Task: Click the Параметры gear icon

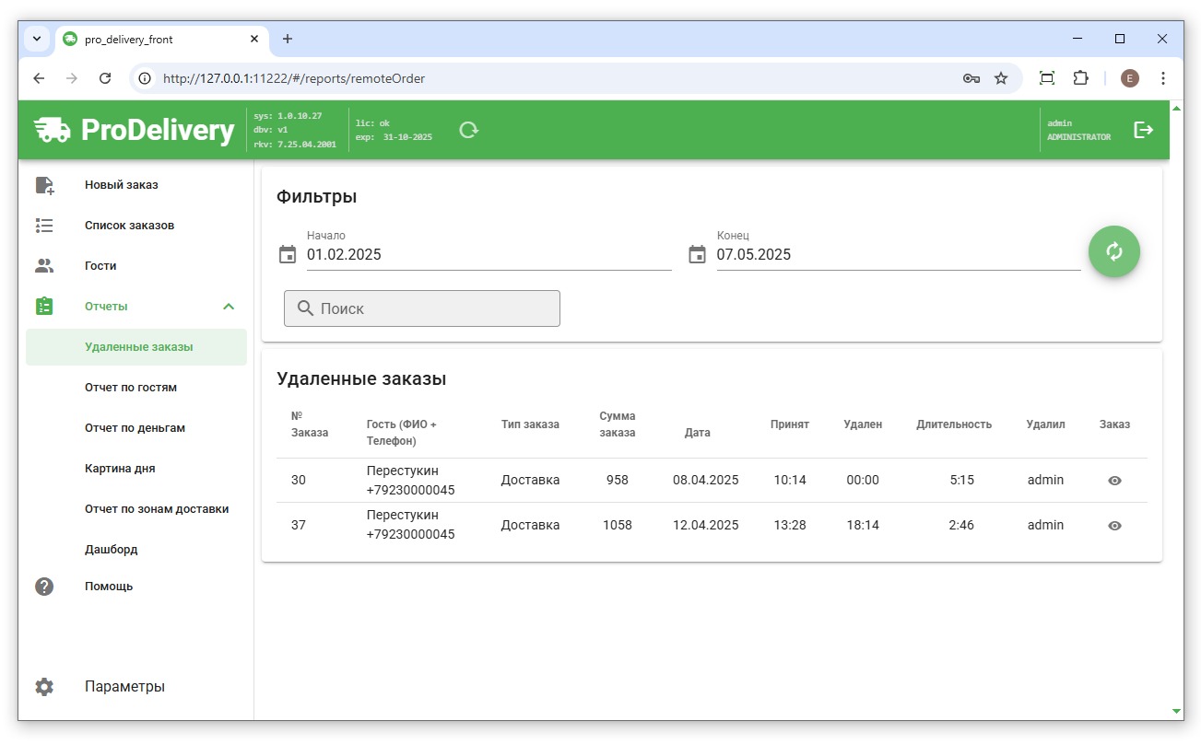Action: [x=44, y=687]
